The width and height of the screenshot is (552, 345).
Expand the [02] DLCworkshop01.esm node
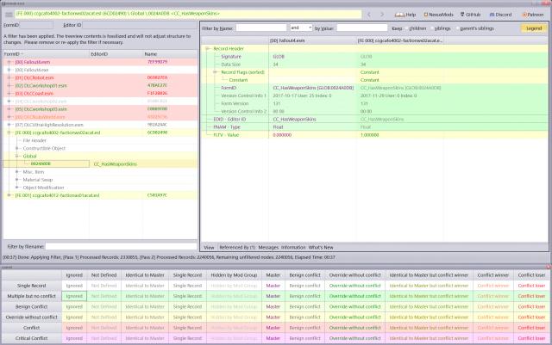click(x=9, y=86)
